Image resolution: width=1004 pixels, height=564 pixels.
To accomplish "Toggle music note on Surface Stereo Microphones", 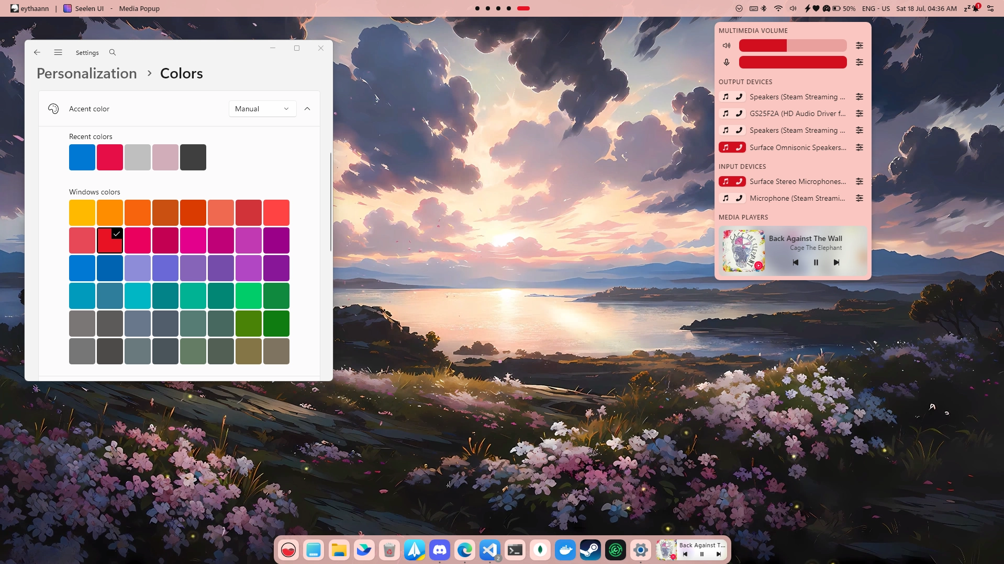I will click(x=726, y=181).
